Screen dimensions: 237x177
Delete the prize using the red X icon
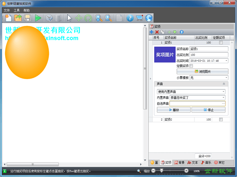157,32
